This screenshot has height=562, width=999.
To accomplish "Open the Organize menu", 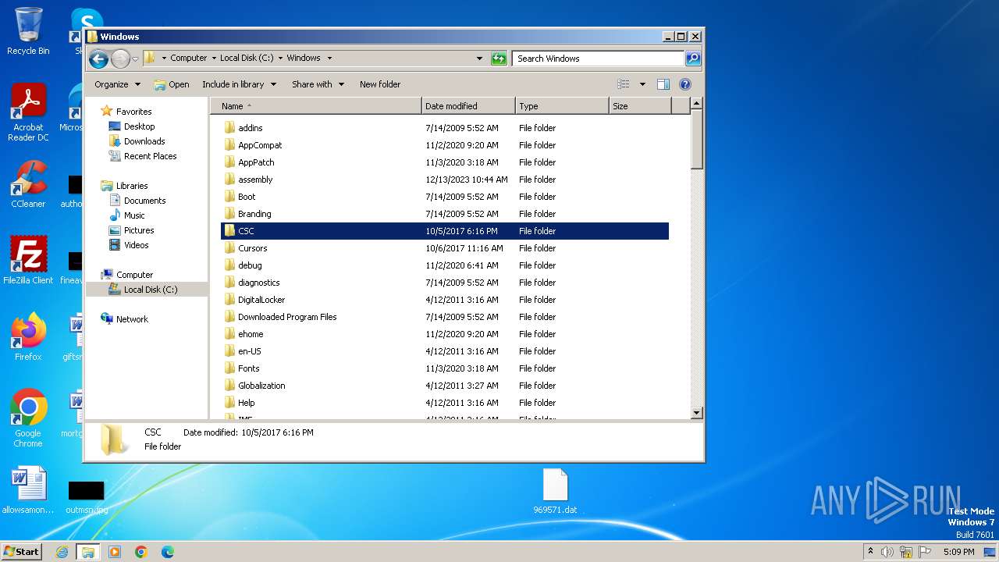I will (x=117, y=84).
